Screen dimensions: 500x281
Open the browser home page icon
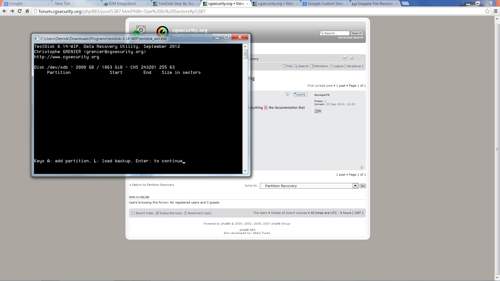[27, 11]
